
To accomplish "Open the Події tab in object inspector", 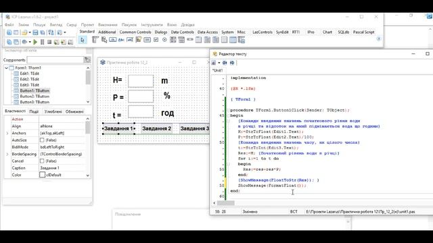I will click(34, 111).
